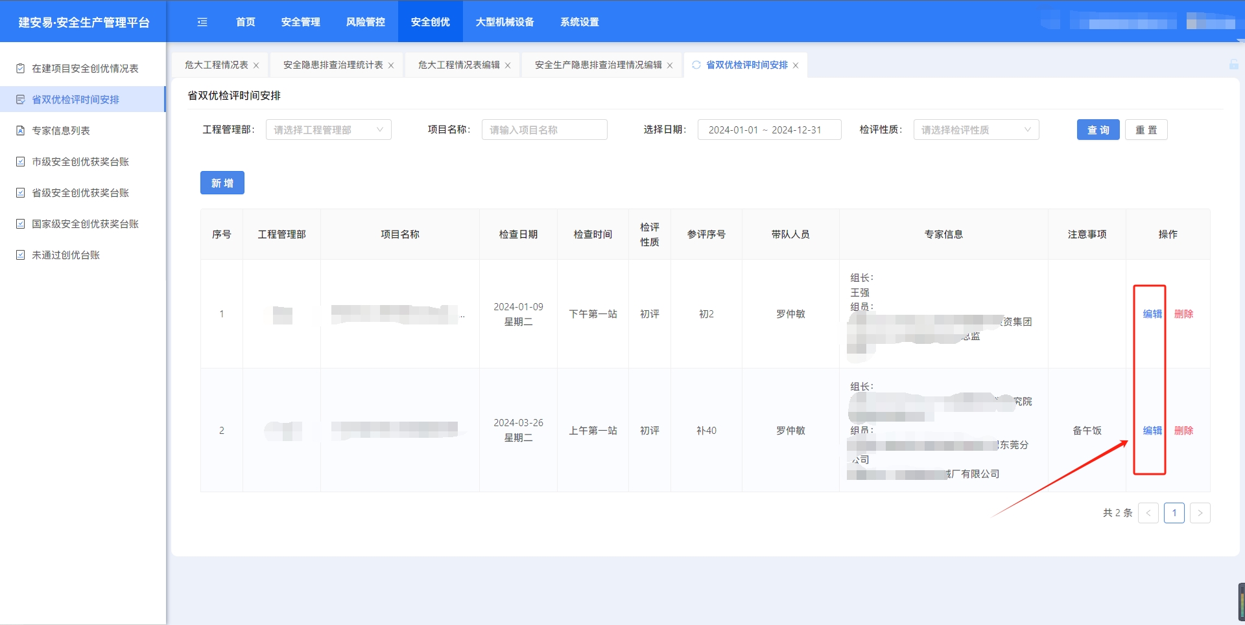Expand the 检评性质 dropdown
The width and height of the screenshot is (1245, 625).
pyautogui.click(x=975, y=130)
